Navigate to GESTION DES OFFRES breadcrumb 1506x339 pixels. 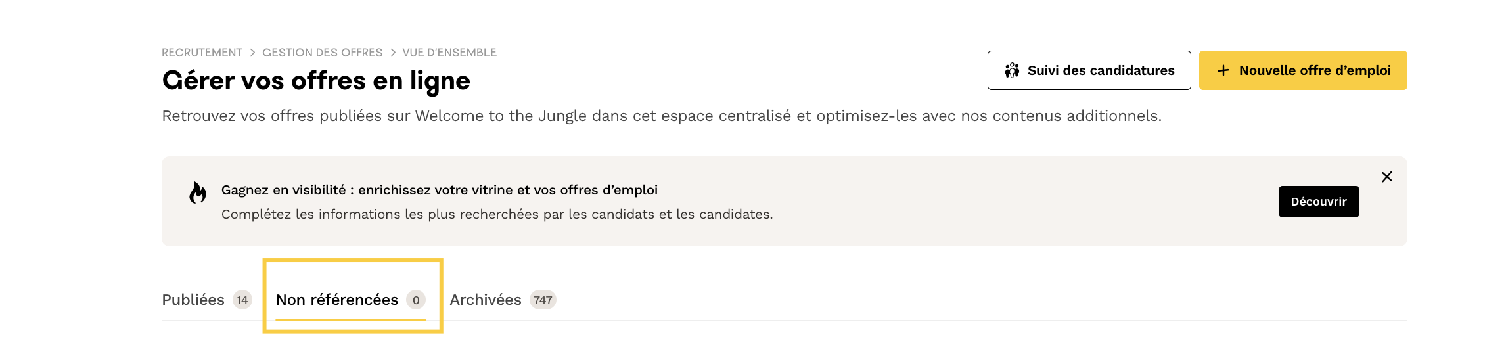pyautogui.click(x=322, y=53)
